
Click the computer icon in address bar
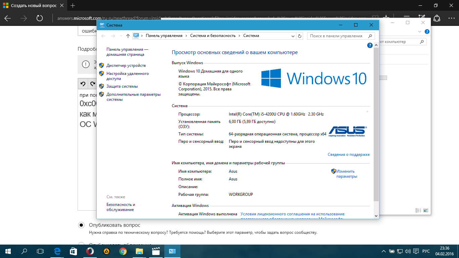point(136,36)
